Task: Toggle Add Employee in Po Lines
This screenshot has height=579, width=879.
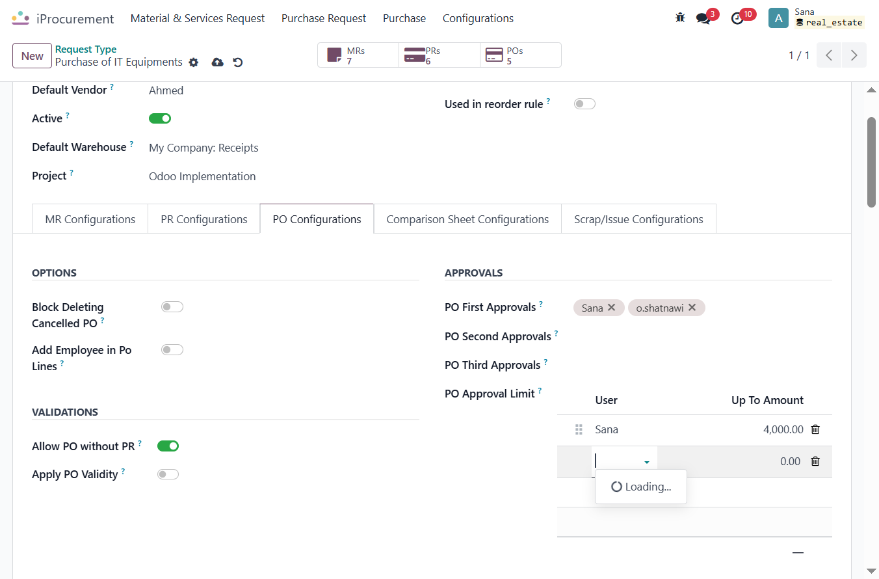Action: (x=172, y=350)
